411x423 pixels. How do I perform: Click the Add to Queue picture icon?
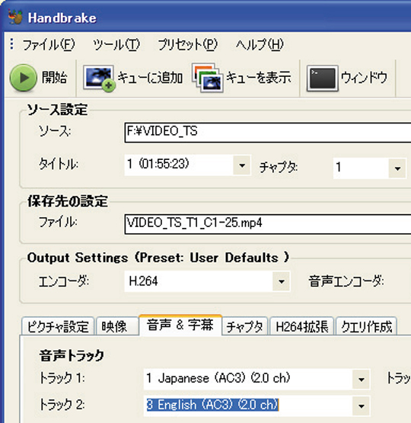(99, 78)
